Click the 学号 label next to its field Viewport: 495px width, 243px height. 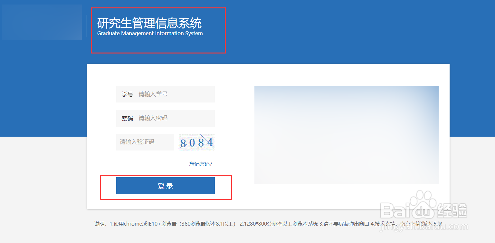[x=127, y=94]
